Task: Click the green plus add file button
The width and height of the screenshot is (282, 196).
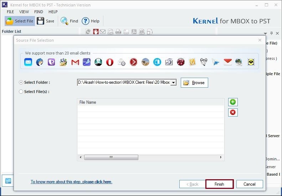Action: 233,102
